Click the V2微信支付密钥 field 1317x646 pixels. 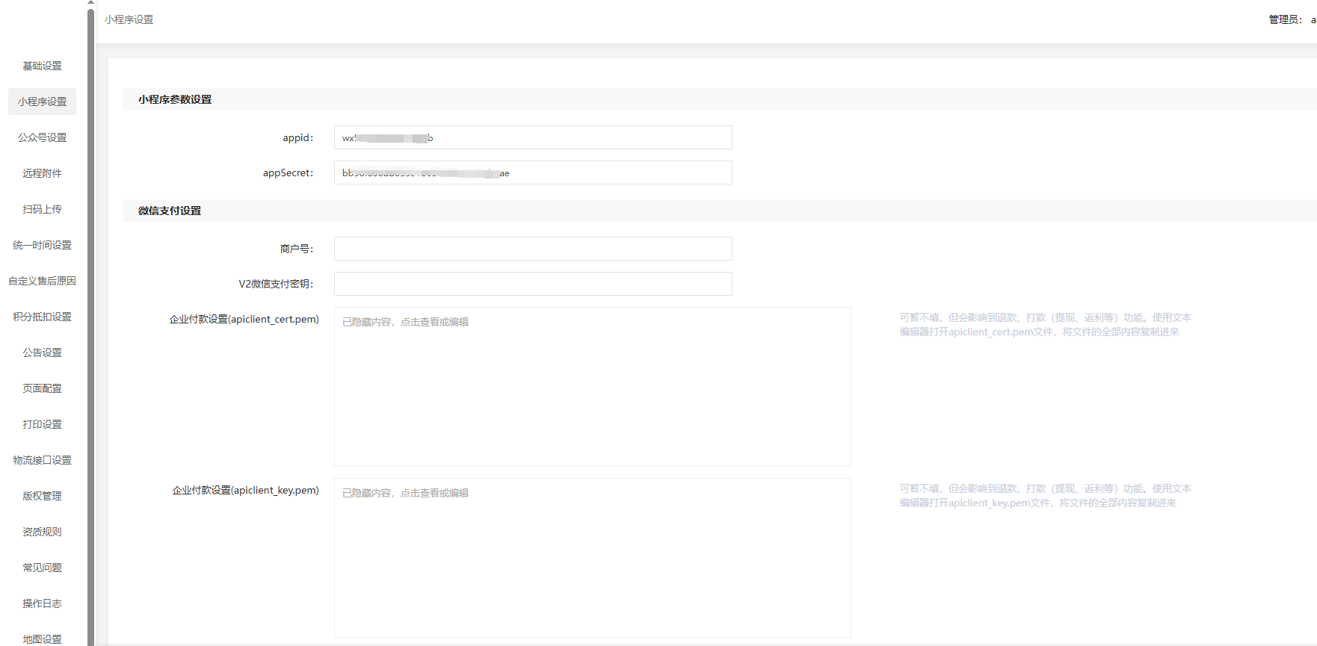click(x=532, y=284)
